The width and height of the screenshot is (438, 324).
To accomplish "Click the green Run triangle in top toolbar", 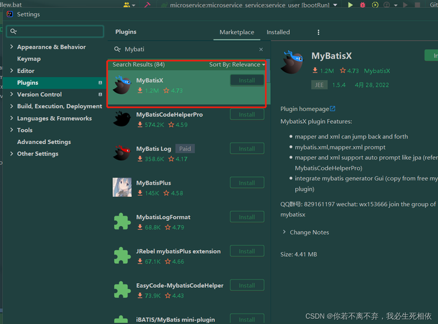I will 350,5.
